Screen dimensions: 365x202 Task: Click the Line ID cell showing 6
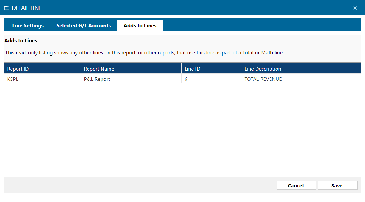click(186, 79)
